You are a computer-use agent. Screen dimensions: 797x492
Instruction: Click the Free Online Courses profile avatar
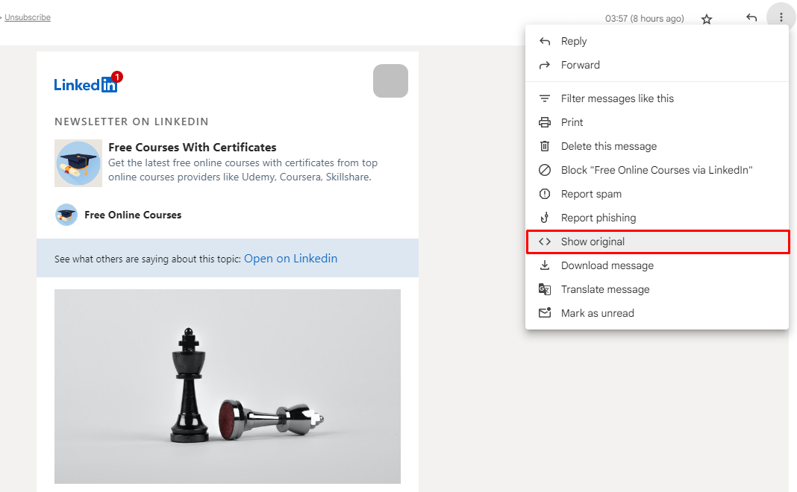pos(66,215)
